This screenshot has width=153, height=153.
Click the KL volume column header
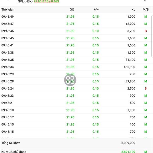133,10
